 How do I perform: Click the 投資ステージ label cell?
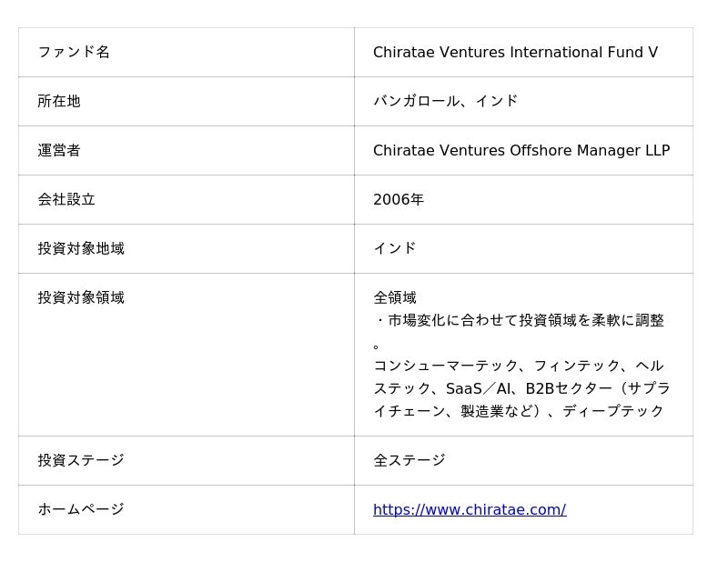pyautogui.click(x=81, y=461)
